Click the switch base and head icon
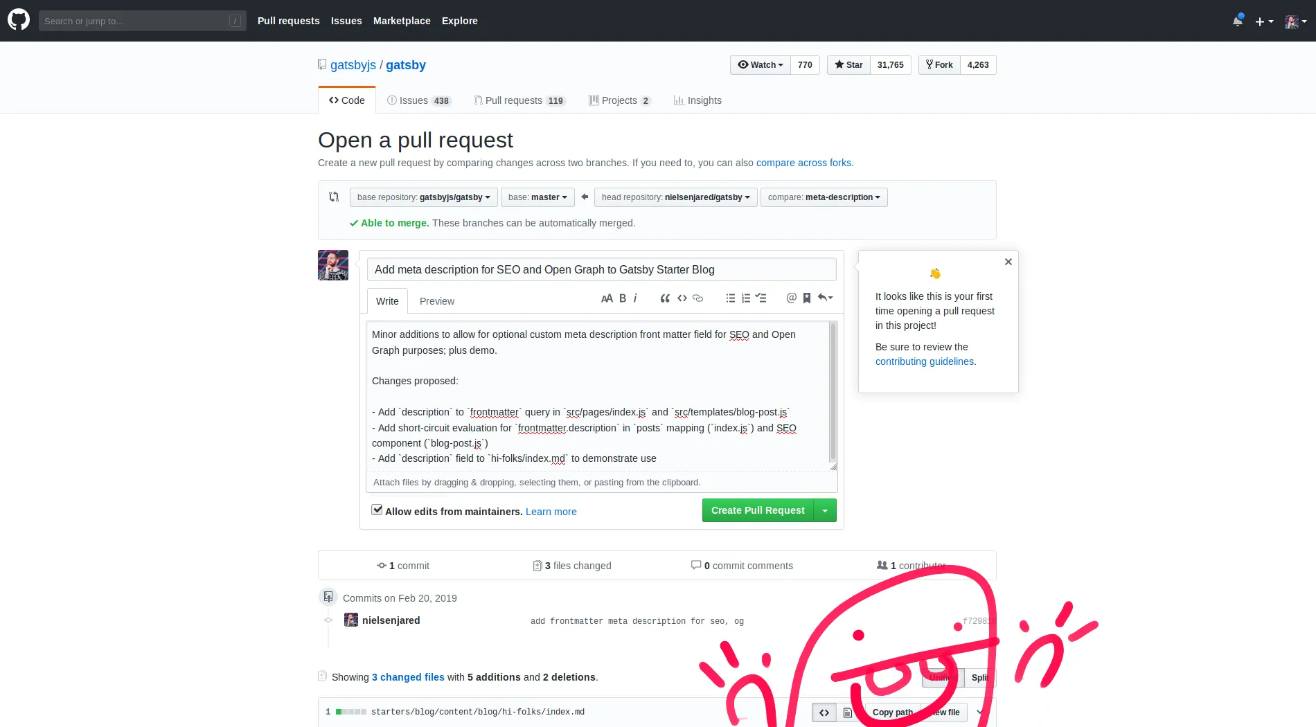Viewport: 1316px width, 727px height. [334, 197]
